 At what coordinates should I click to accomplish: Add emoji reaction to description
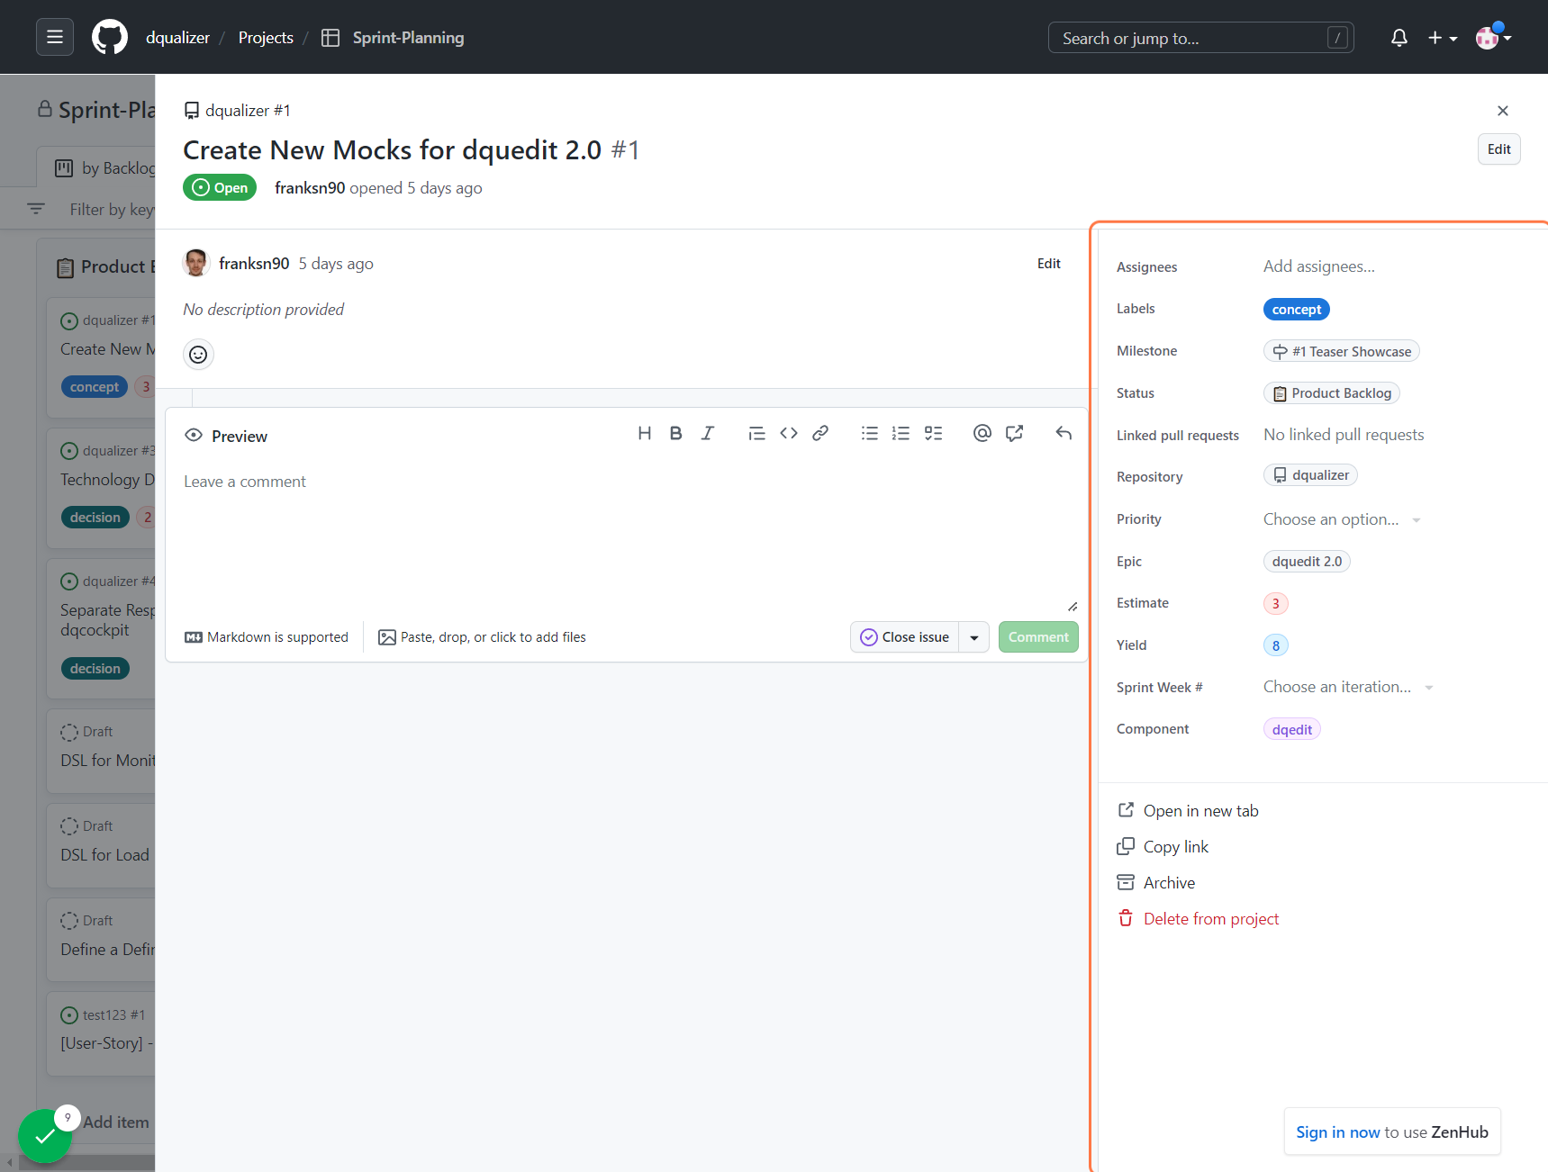(x=198, y=355)
